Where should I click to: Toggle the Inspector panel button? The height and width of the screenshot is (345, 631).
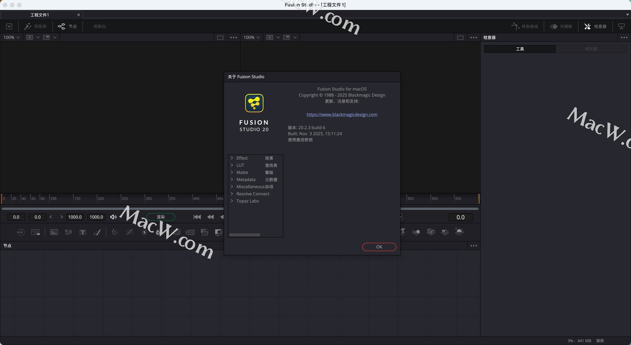595,26
